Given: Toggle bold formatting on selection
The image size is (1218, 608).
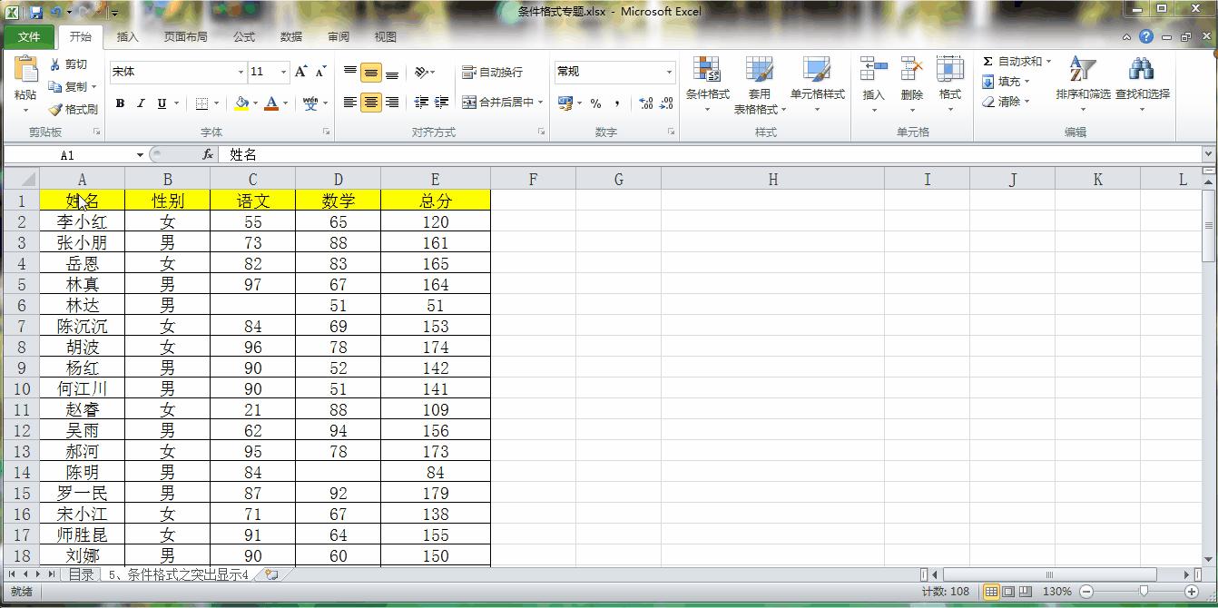Looking at the screenshot, I should click(119, 103).
